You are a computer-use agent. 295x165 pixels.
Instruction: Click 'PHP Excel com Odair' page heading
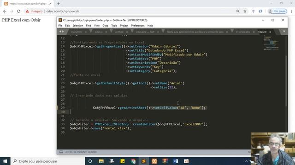tap(21, 20)
